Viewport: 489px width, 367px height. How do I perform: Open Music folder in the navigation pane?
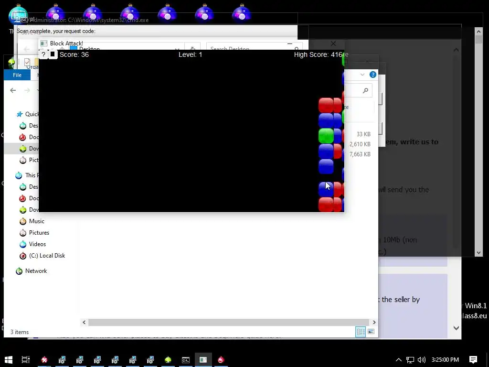32,221
